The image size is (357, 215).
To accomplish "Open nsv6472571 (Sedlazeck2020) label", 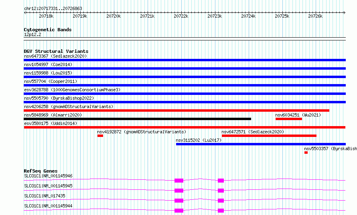I will [x=253, y=132].
